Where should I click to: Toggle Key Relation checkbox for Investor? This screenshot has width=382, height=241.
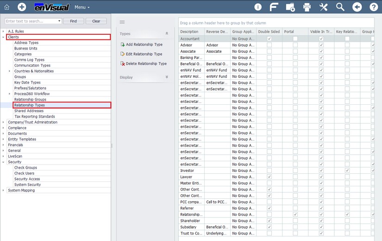[347, 171]
